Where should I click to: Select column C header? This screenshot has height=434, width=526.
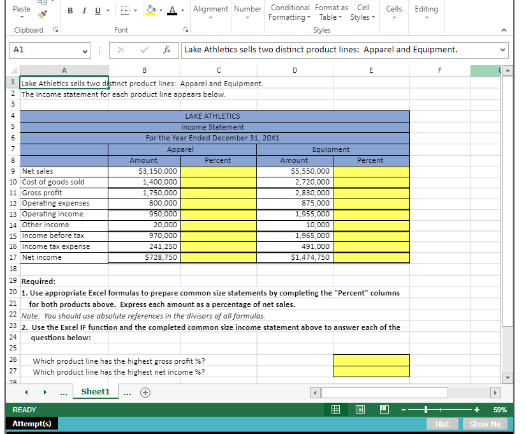point(219,70)
